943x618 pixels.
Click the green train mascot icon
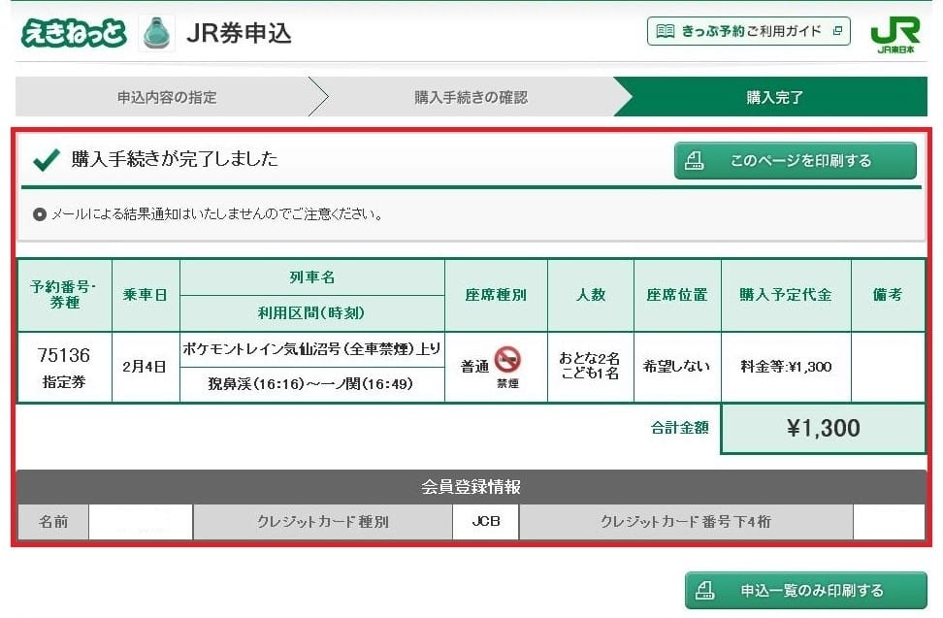coord(156,32)
